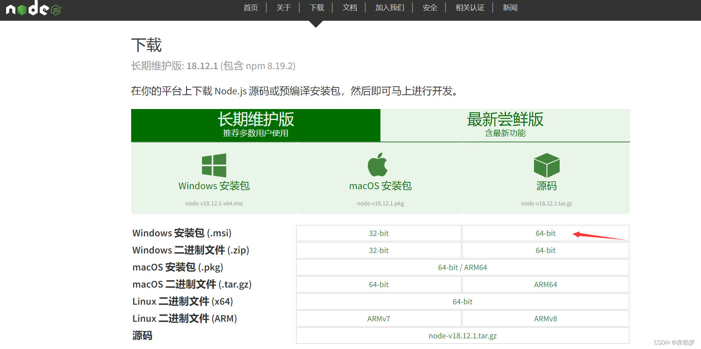Click the source code cube icon

click(x=547, y=165)
